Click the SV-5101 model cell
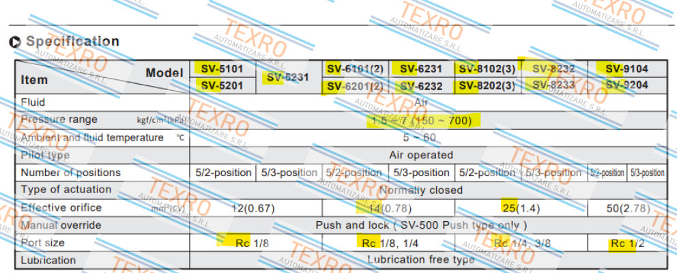 tap(222, 69)
